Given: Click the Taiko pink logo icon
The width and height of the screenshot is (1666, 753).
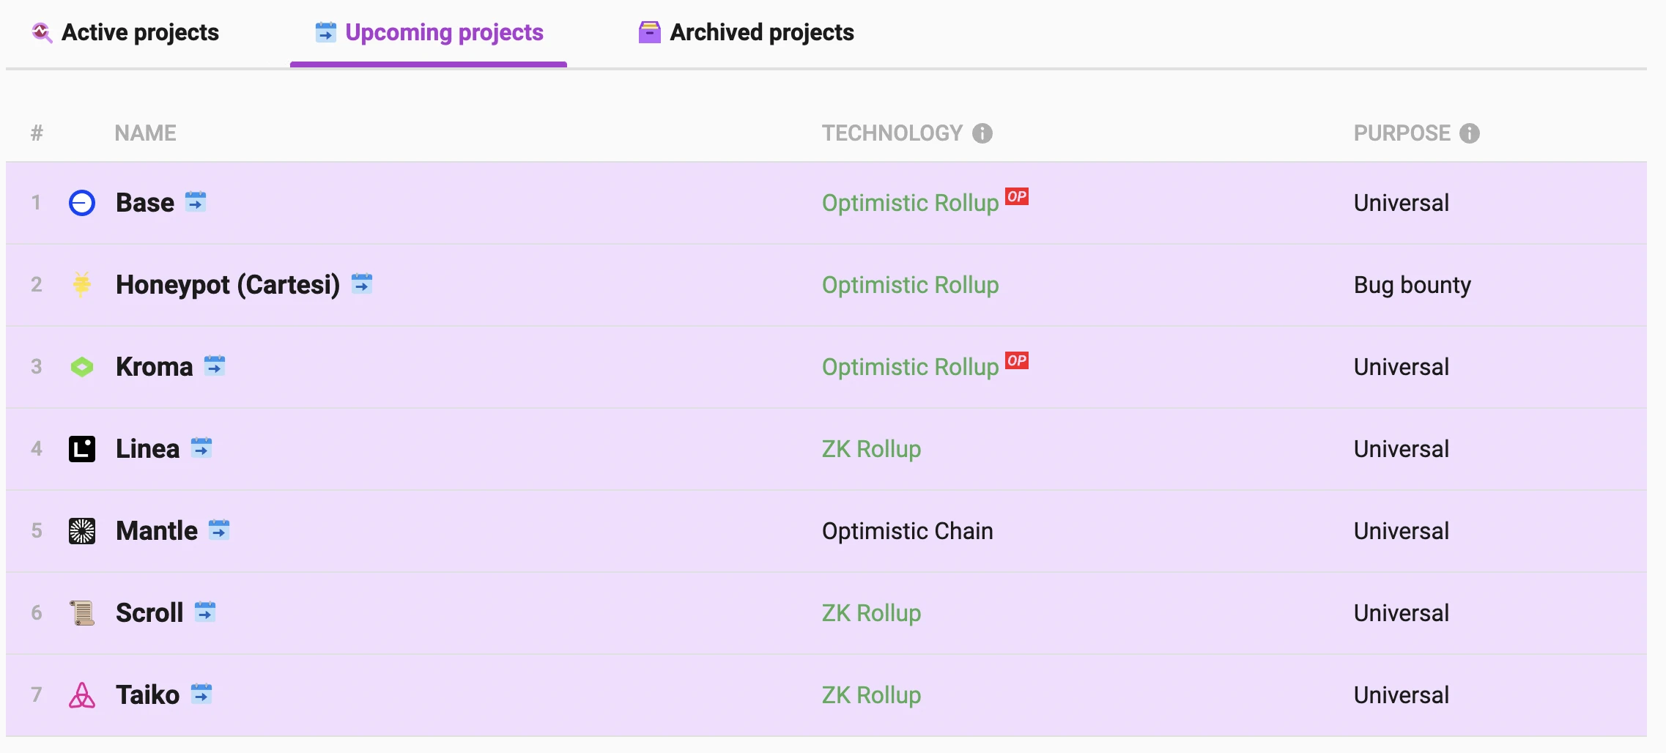Looking at the screenshot, I should pyautogui.click(x=82, y=694).
